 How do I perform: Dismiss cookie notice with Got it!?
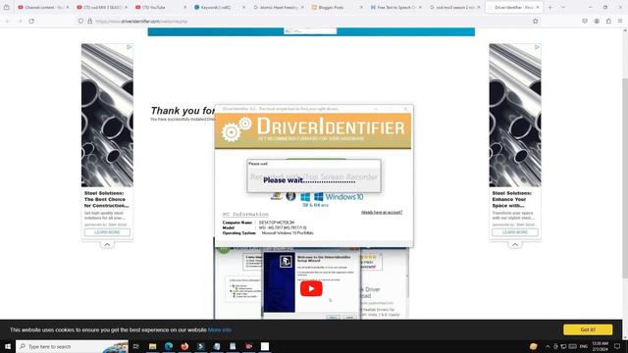(x=588, y=329)
